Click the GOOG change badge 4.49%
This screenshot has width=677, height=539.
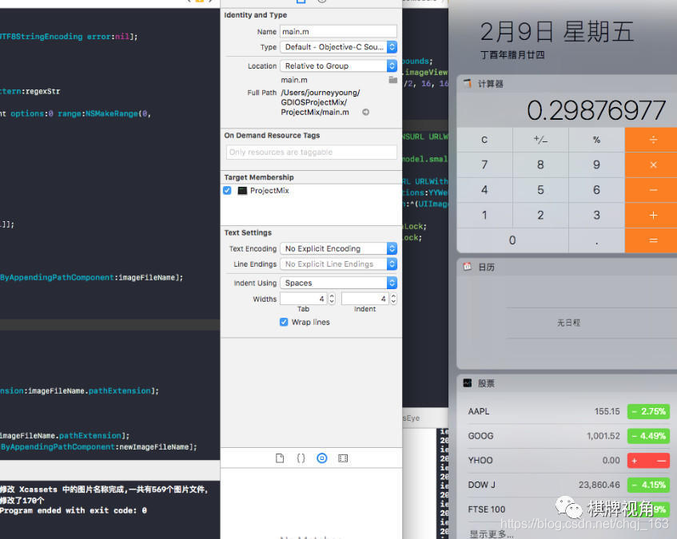click(x=648, y=436)
